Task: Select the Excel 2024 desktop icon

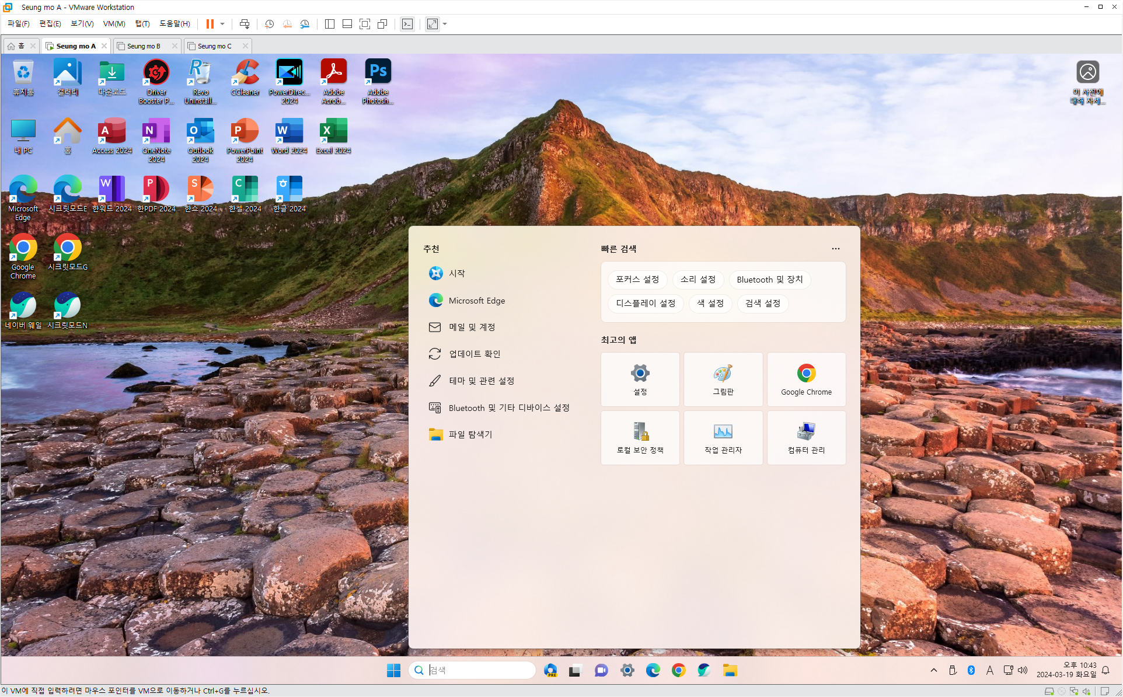Action: coord(334,136)
